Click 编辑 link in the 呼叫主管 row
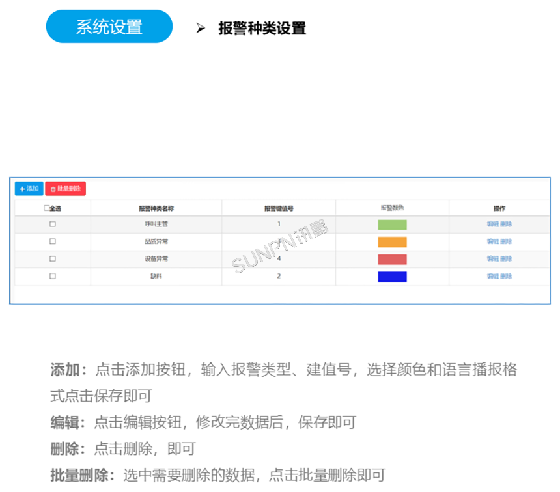Screen dimensions: 560x492 coord(492,224)
